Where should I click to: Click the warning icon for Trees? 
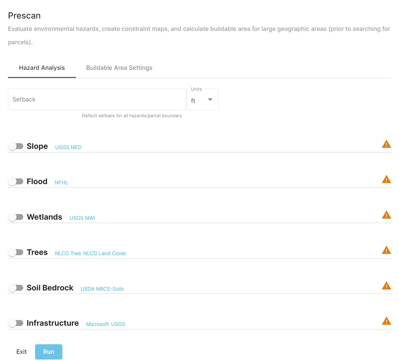coord(386,250)
